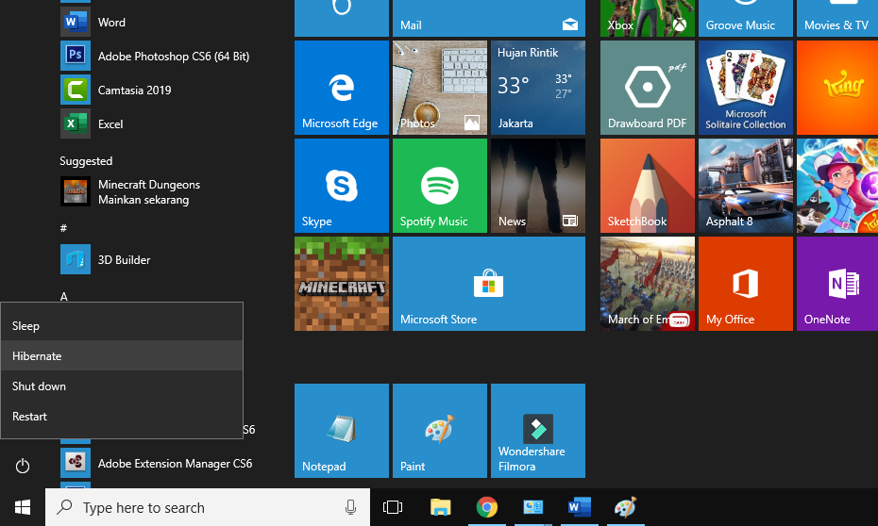Open the Mail tile
The height and width of the screenshot is (526, 878).
(489, 18)
